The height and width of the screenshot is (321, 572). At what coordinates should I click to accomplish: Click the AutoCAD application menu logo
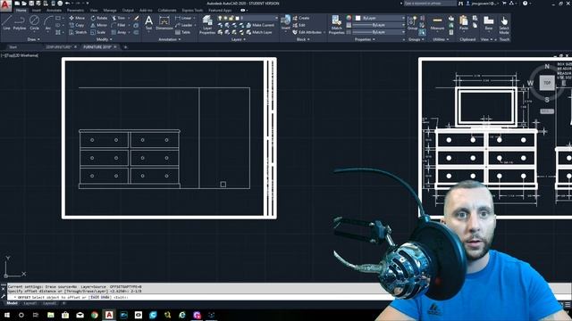[x=5, y=5]
